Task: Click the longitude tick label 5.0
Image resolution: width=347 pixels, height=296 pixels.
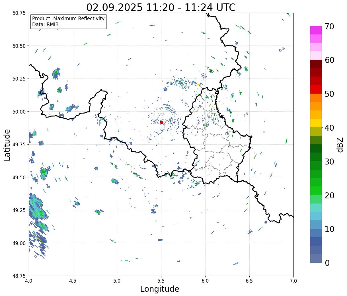Action: point(117,281)
